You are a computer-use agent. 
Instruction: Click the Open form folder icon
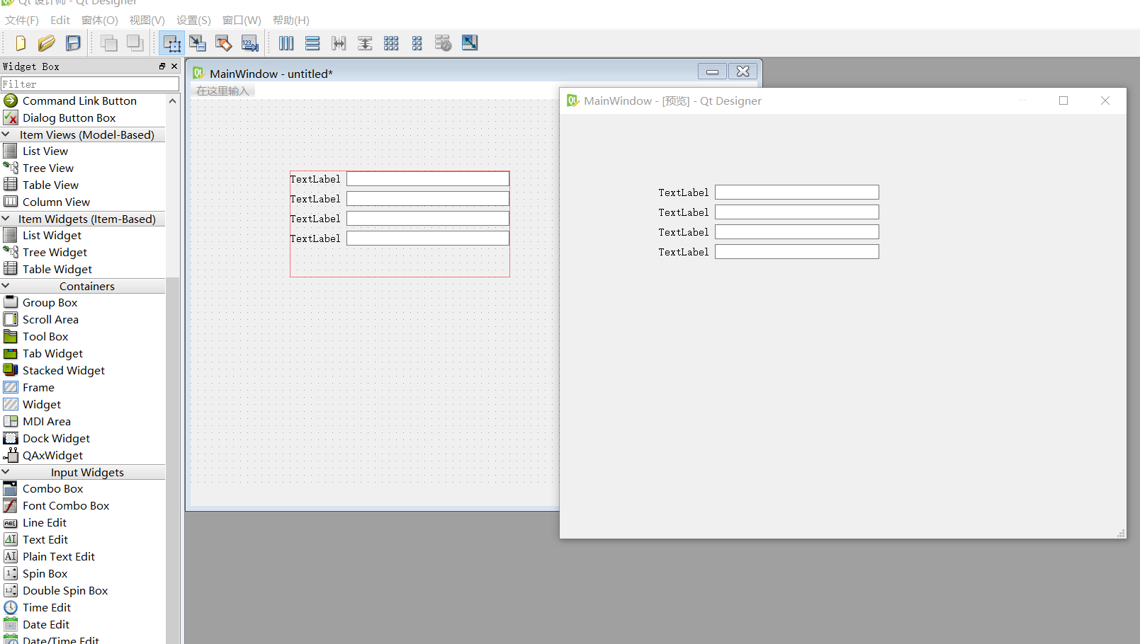(46, 43)
